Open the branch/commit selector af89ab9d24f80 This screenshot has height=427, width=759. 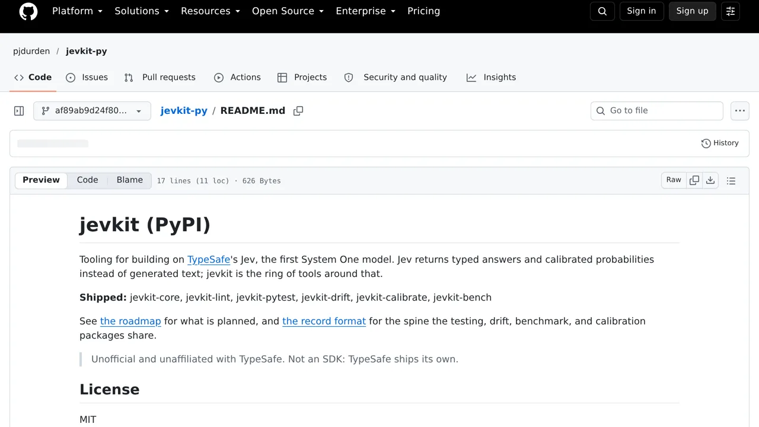click(x=92, y=111)
